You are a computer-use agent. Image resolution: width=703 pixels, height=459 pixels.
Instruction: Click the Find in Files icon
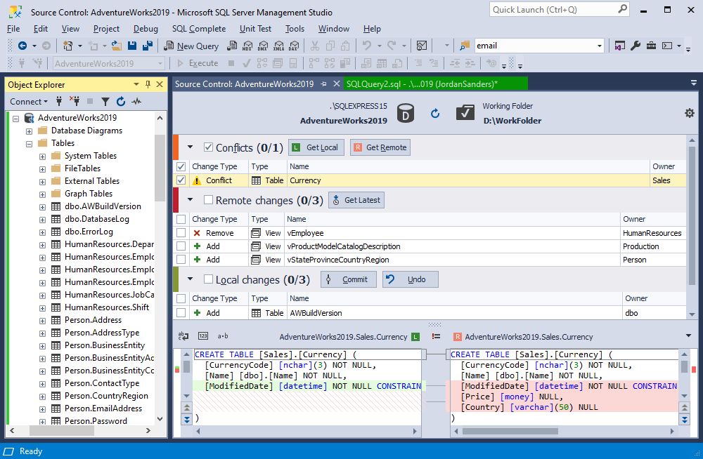coord(465,46)
